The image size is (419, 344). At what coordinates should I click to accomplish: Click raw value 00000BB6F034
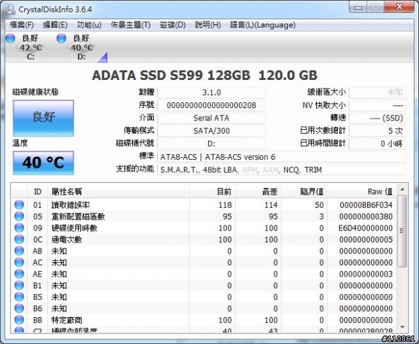click(366, 205)
